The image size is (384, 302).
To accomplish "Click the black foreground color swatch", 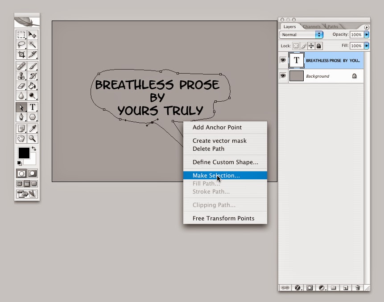I will click(x=24, y=153).
